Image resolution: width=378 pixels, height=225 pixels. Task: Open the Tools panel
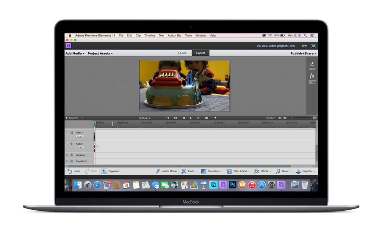[189, 171]
